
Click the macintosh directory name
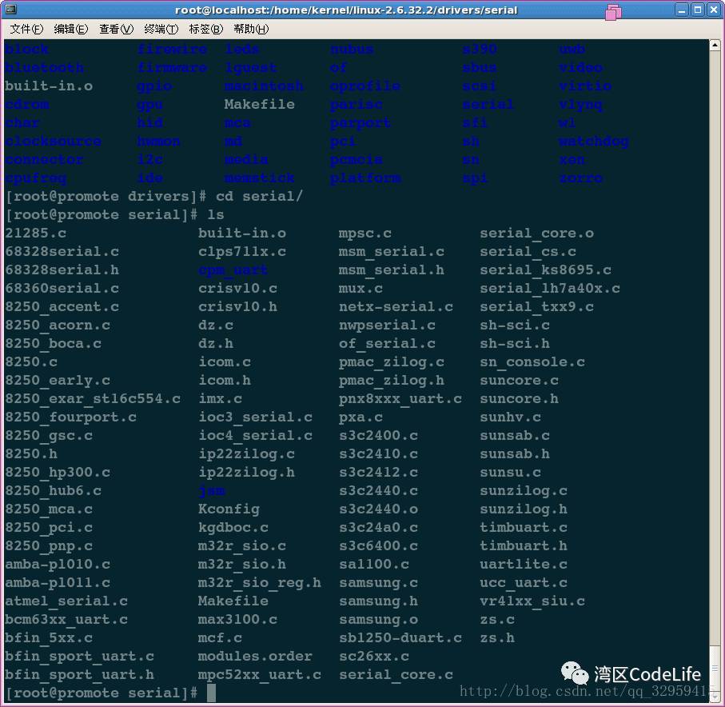[x=264, y=86]
